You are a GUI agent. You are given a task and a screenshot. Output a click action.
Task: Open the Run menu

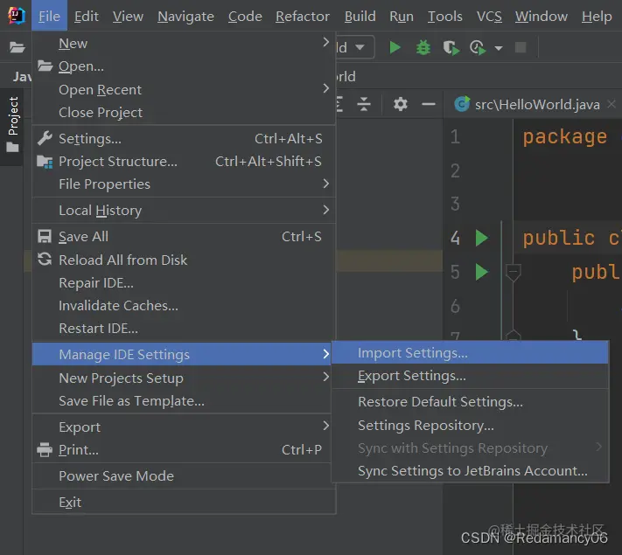point(402,17)
